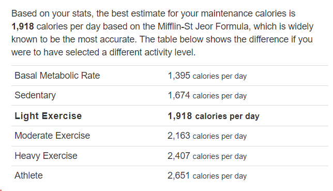Click the phrase known to be the most accurate
Viewport: 333px width, 191px height.
coord(73,39)
